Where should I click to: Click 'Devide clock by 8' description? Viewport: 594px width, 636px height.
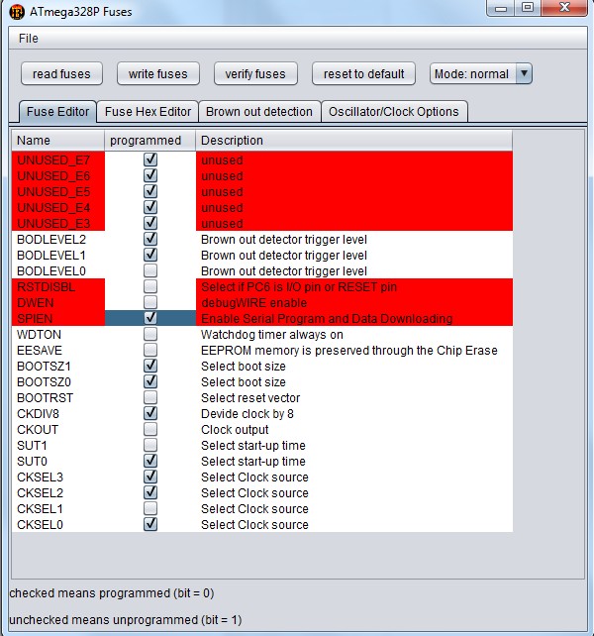(x=247, y=414)
